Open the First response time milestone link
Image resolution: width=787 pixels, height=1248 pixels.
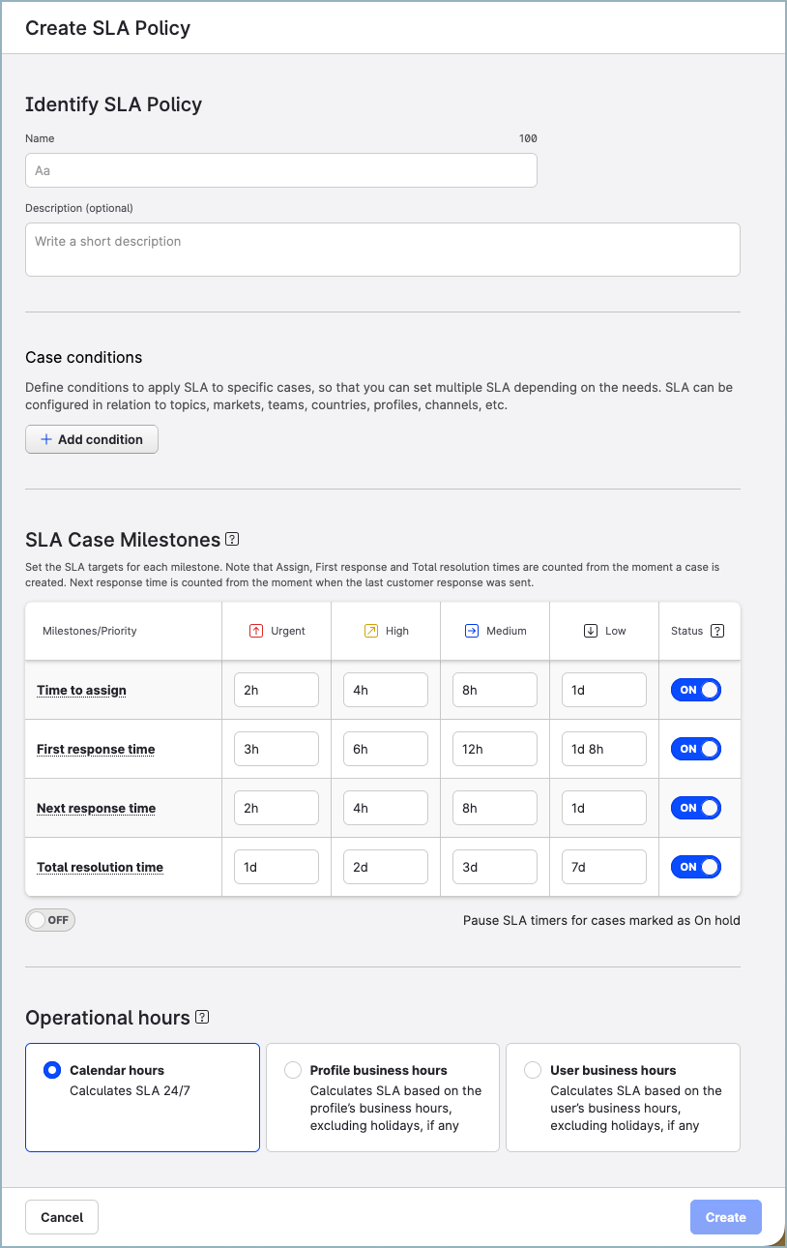pyautogui.click(x=95, y=748)
